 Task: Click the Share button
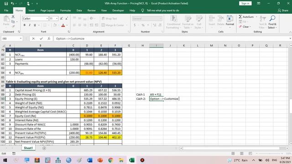pyautogui.click(x=283, y=10)
